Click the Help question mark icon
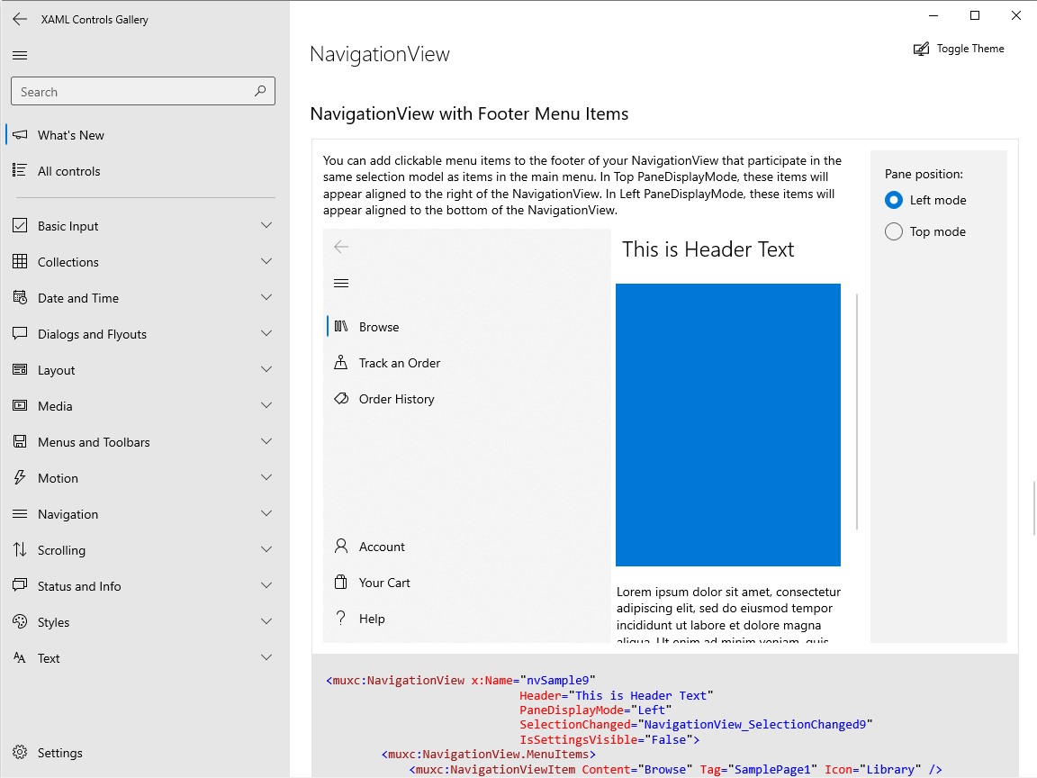Viewport: 1037px width, 778px height. pyautogui.click(x=341, y=618)
